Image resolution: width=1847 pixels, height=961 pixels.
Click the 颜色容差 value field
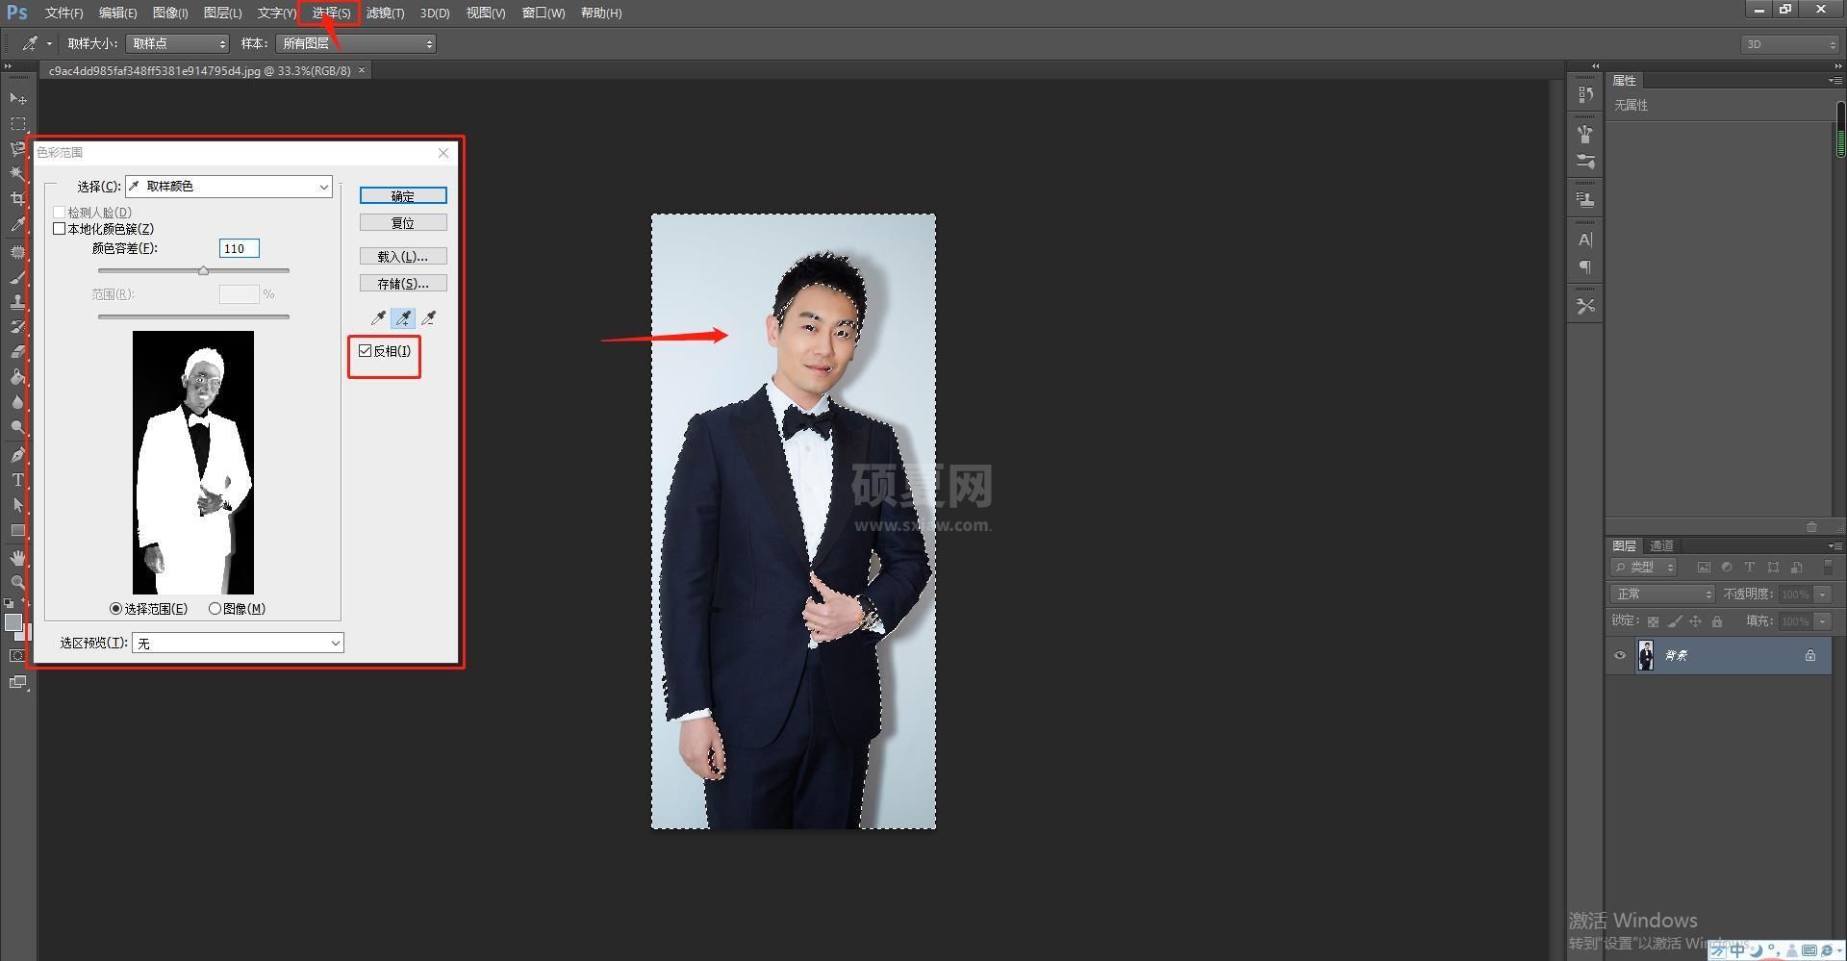tap(240, 248)
